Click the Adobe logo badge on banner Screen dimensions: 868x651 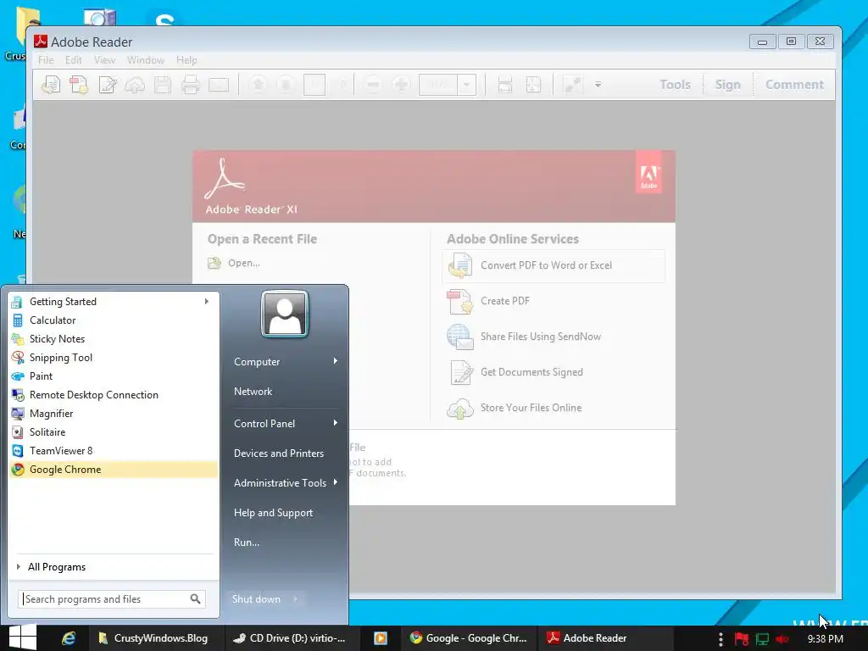648,172
